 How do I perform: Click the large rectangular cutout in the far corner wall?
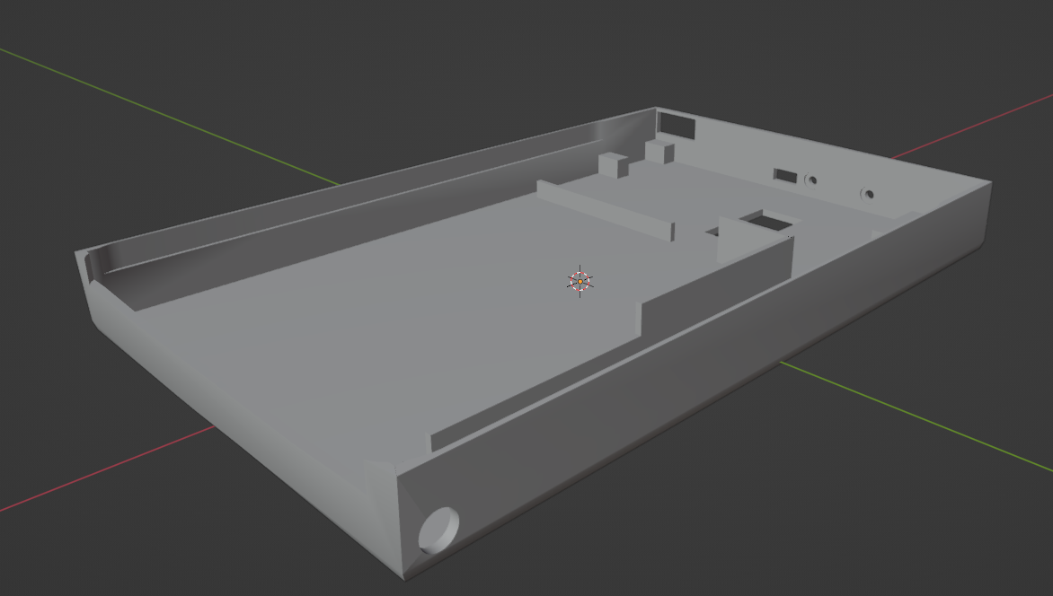[677, 125]
